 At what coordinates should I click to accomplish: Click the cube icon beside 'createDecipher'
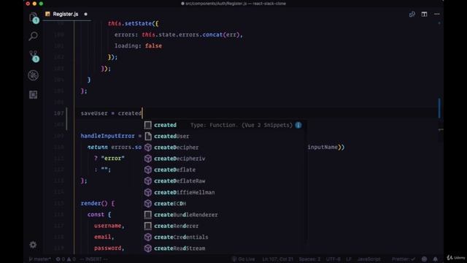point(148,148)
